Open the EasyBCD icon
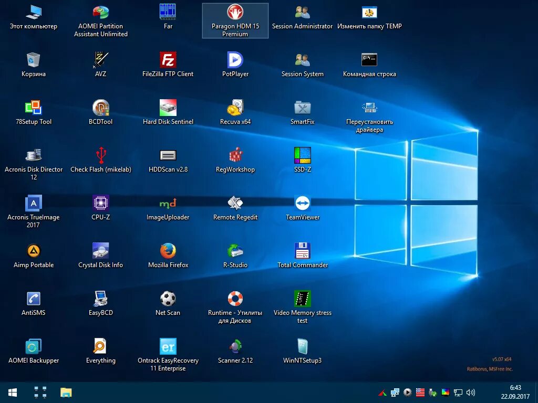The height and width of the screenshot is (403, 538). click(x=100, y=303)
